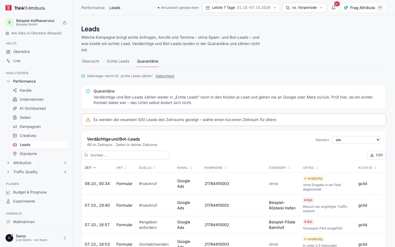Download the leads as CSV
Viewport: 395px width, 247px height.
(x=376, y=155)
